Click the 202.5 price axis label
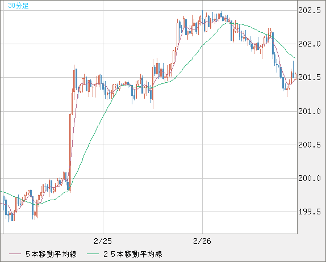Screen dimensions: 326x262 coord(310,10)
